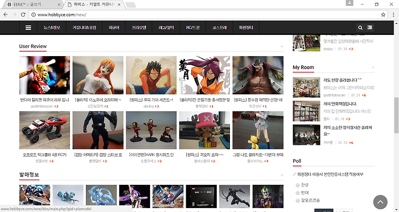399x212 pixels.
Task: Click the Luffy figure review thumbnail
Action: 151,75
